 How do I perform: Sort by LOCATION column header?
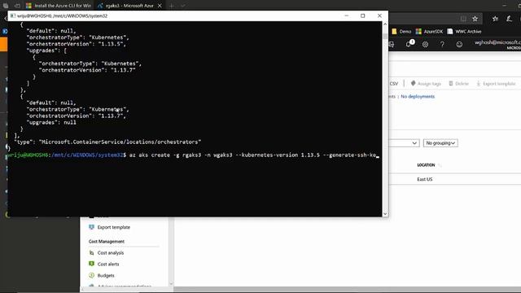[426, 164]
